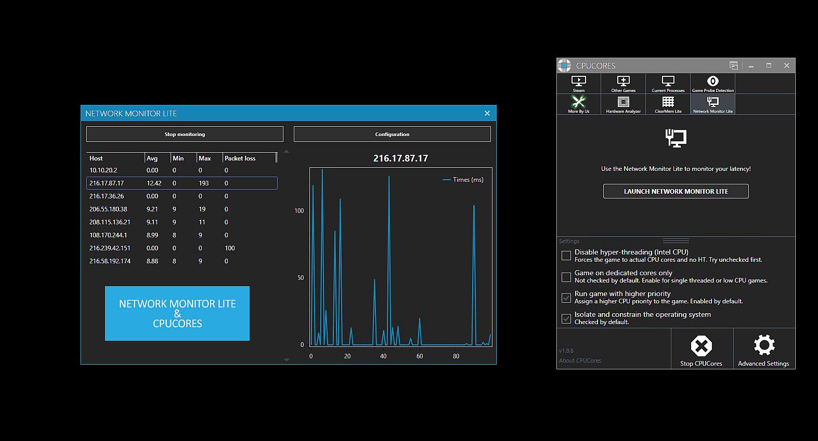The image size is (818, 441).
Task: Toggle Isolate and constrain the operating system
Action: pos(566,318)
